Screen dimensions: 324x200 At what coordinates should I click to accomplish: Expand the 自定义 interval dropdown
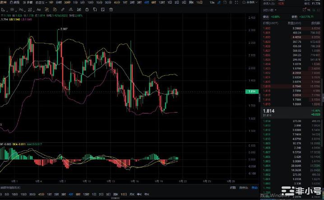[41, 2]
